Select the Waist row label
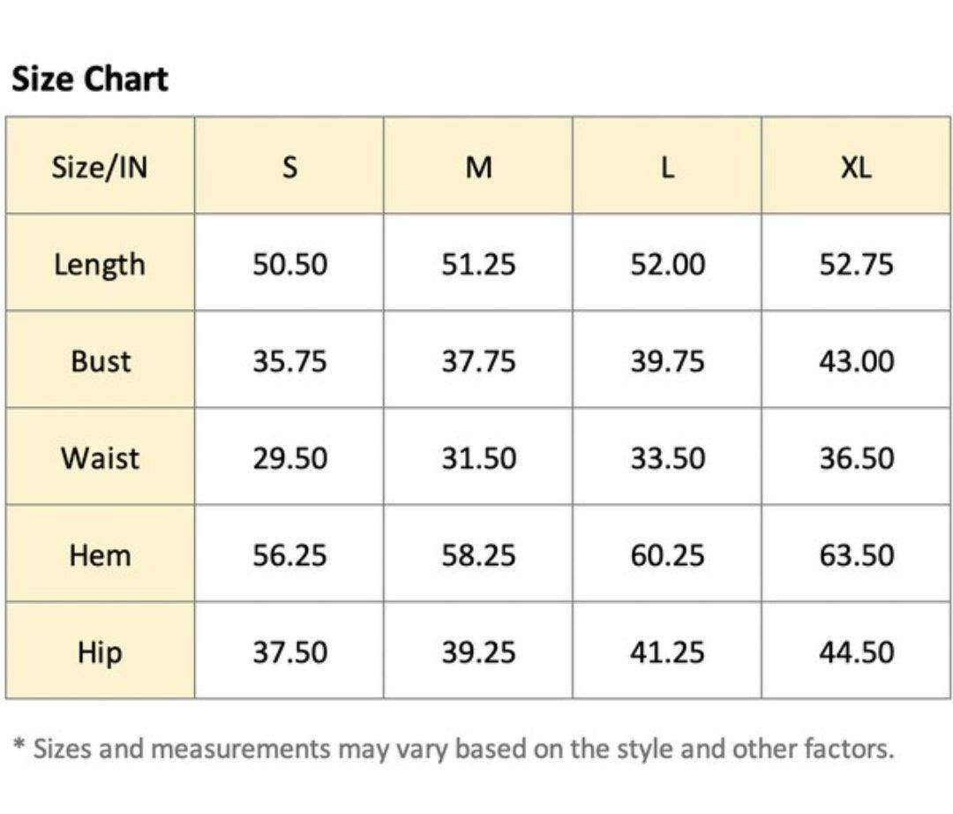953x814 pixels. (100, 458)
